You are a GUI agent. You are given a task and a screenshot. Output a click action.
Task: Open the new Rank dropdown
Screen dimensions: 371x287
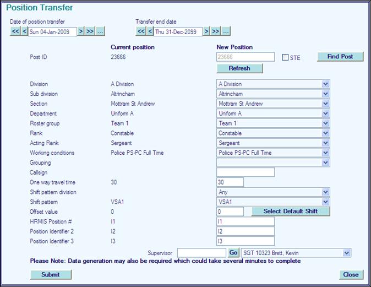(x=325, y=133)
